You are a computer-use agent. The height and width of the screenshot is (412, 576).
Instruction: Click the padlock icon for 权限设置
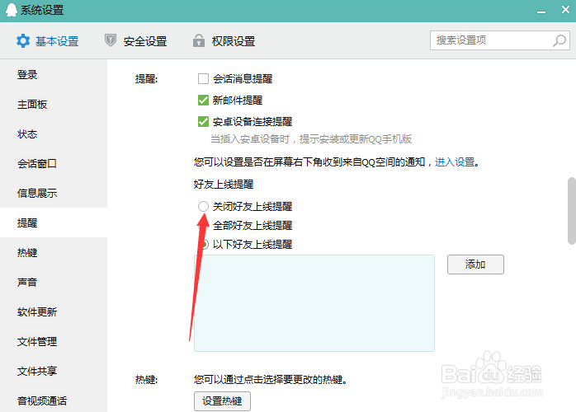[x=199, y=40]
